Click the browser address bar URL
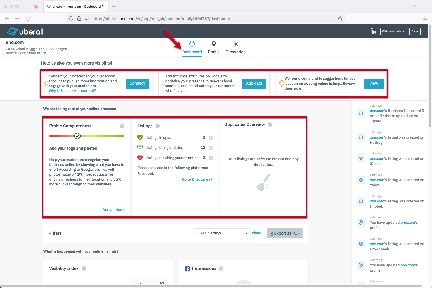 click(x=161, y=19)
